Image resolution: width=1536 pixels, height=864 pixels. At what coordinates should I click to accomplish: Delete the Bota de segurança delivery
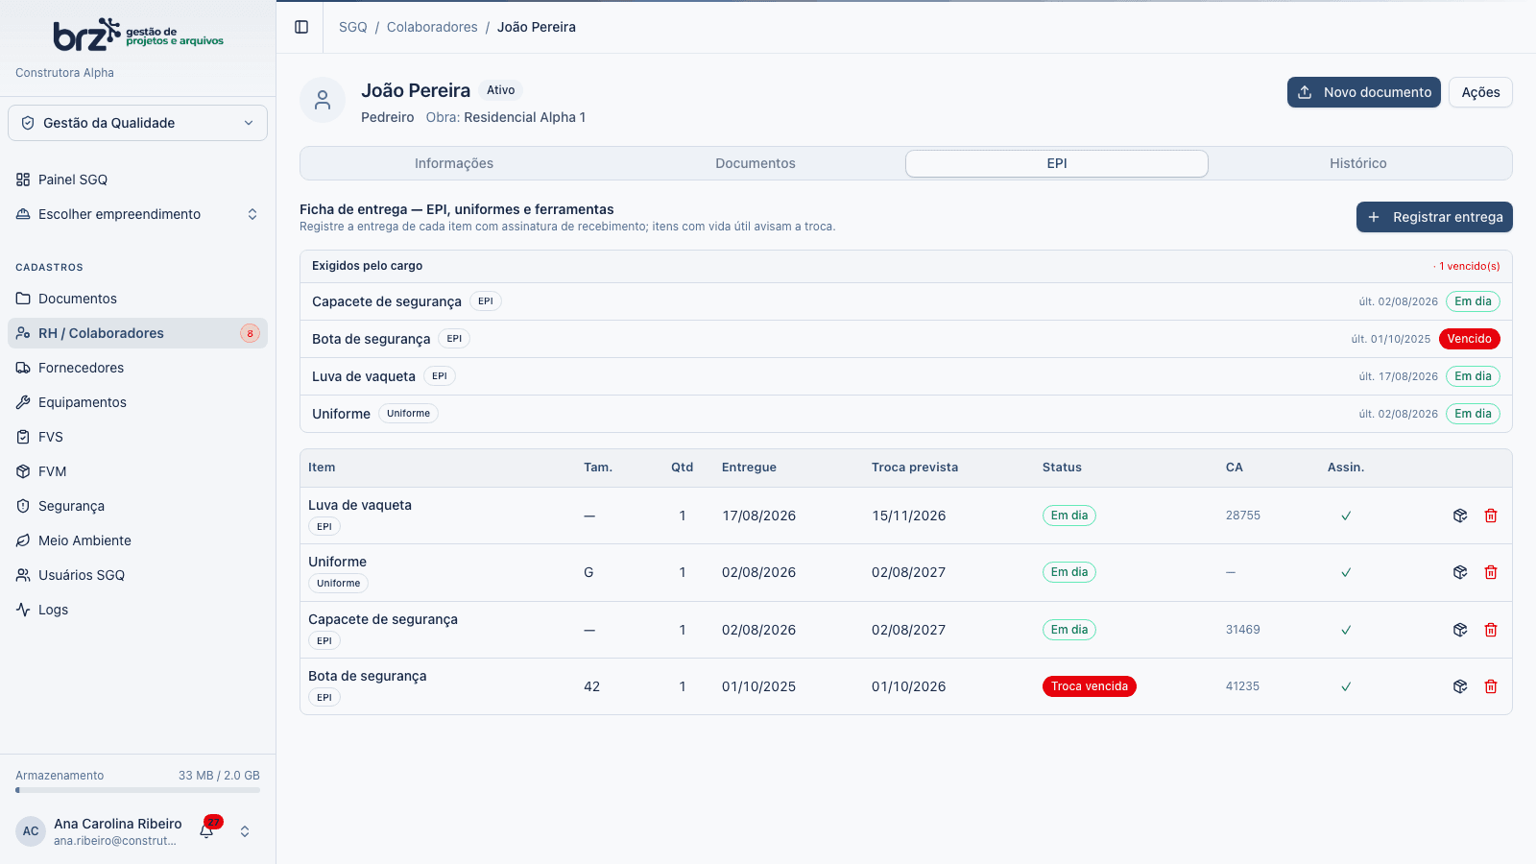pos(1491,686)
